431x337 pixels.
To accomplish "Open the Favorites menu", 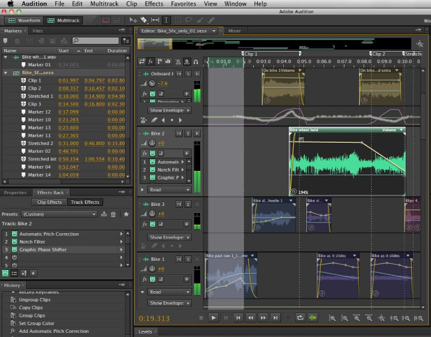I will (x=183, y=4).
